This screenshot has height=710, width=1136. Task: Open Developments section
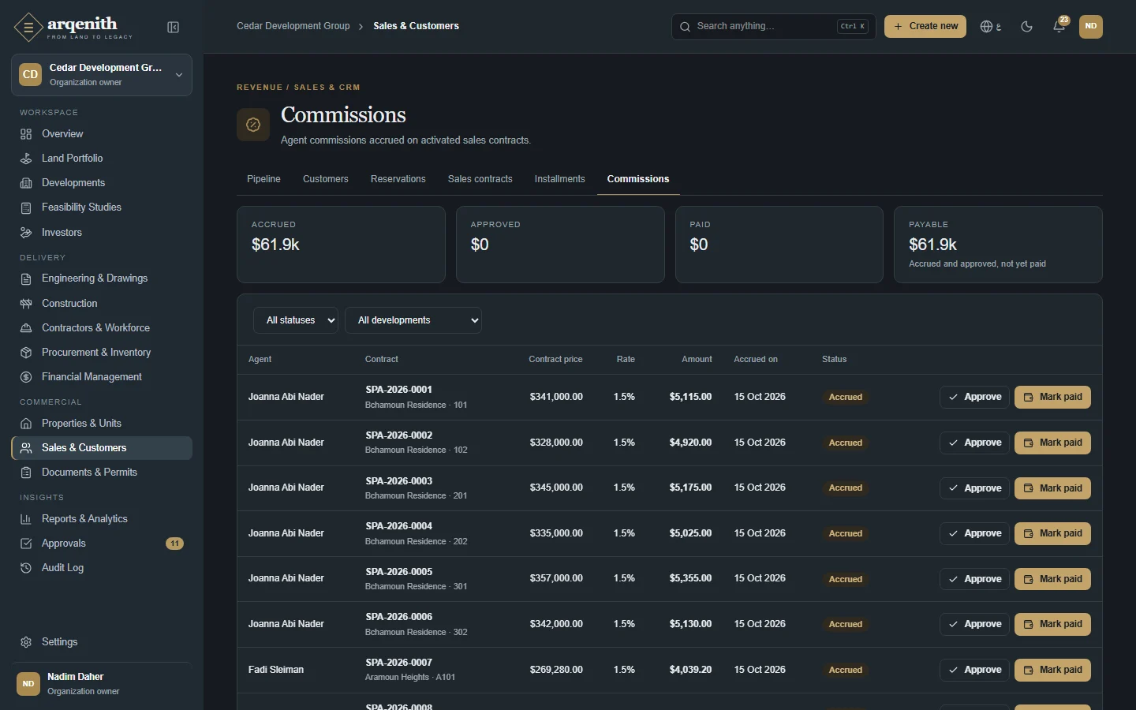102,183
